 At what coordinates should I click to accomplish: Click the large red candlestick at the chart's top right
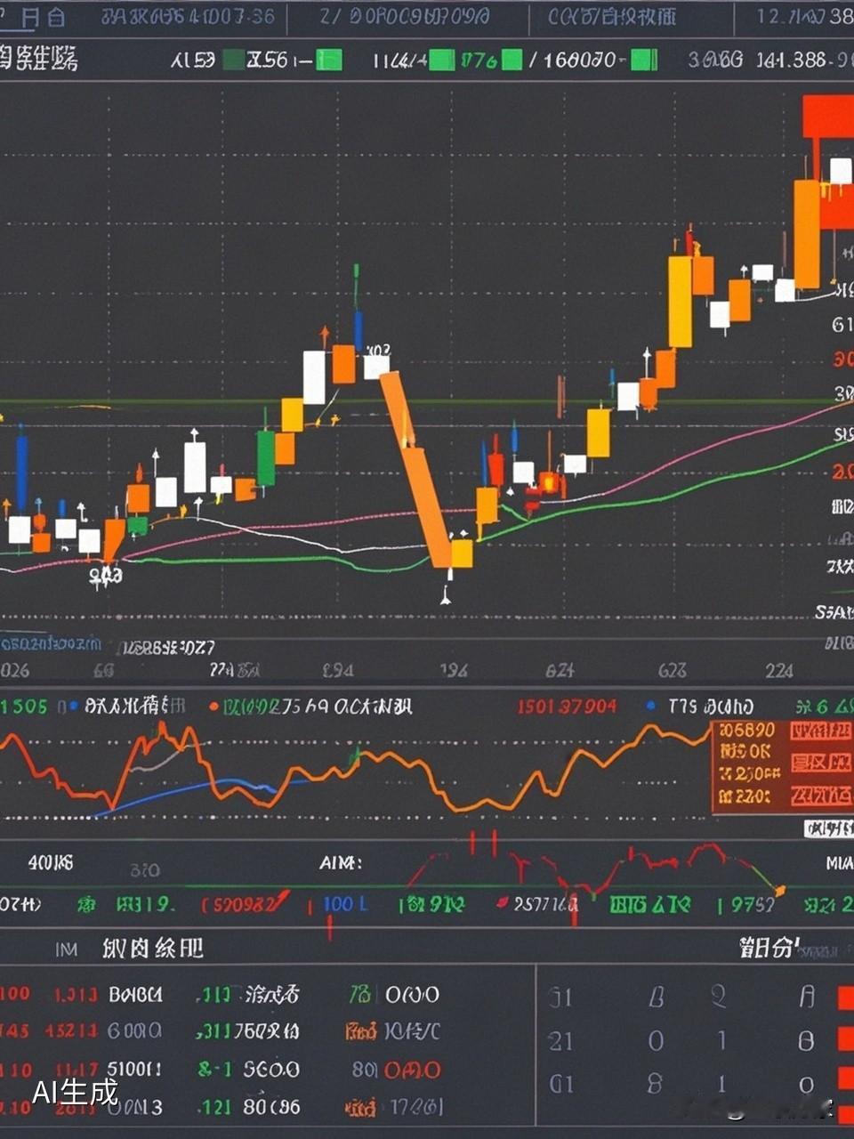pos(828,116)
